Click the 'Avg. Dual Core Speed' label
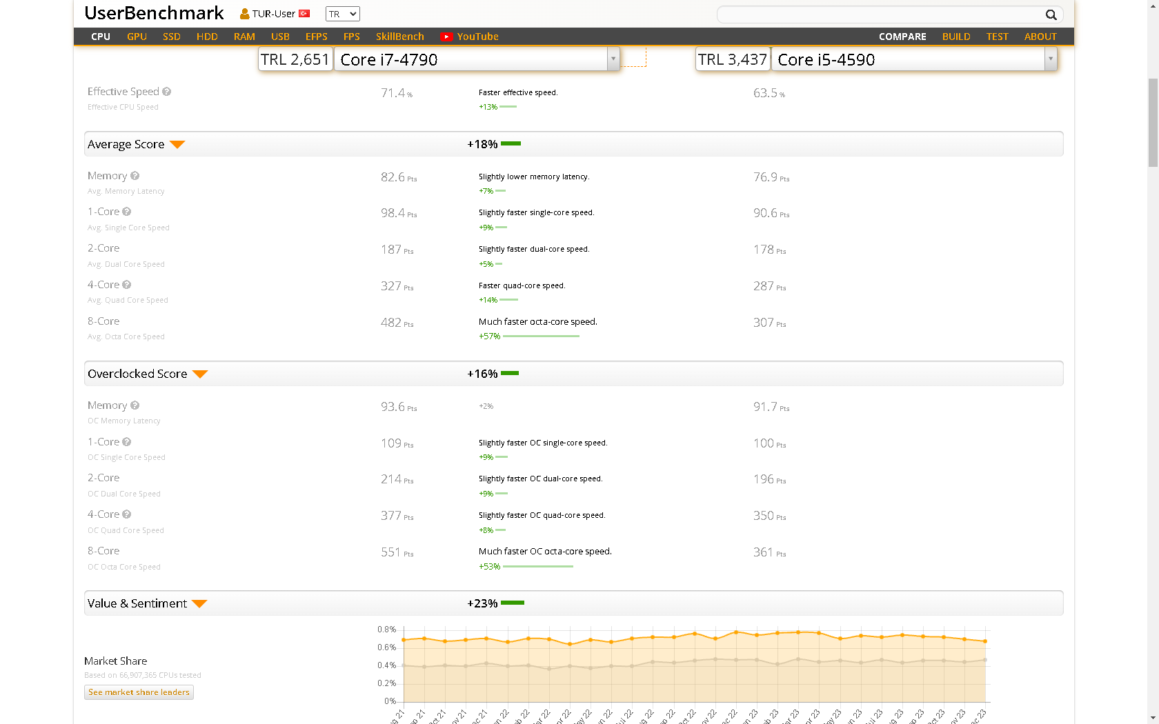This screenshot has height=724, width=1159. click(126, 264)
